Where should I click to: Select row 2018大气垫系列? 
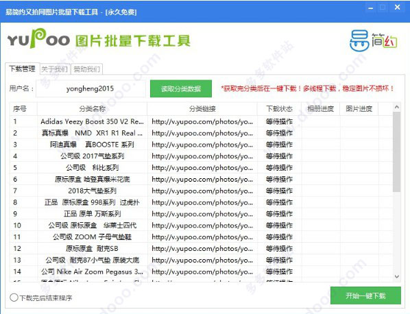tap(202, 191)
